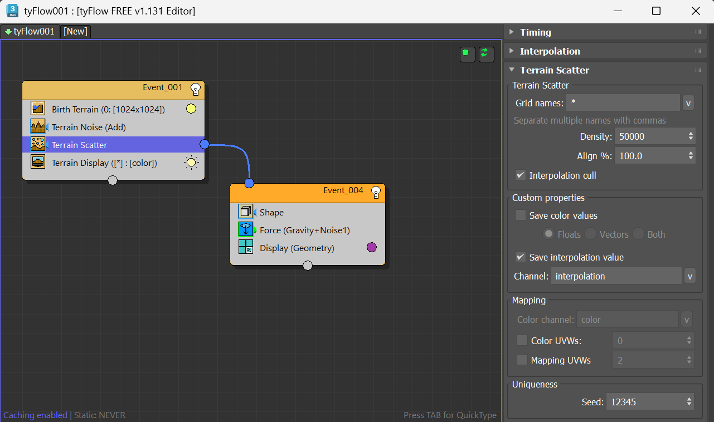Click the Birth Terrain operator icon
The height and width of the screenshot is (422, 714).
[38, 109]
